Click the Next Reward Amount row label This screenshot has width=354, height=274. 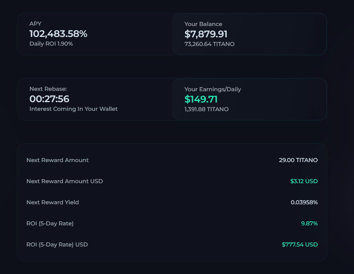57,160
